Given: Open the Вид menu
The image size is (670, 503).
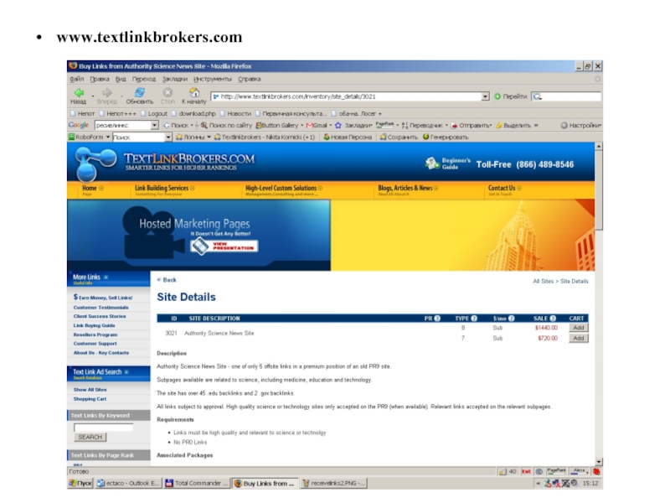Looking at the screenshot, I should click(121, 79).
